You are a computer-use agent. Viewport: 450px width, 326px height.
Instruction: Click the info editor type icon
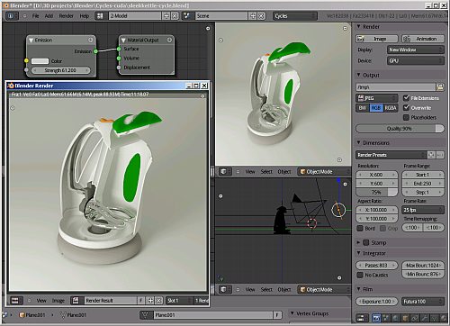(x=11, y=15)
